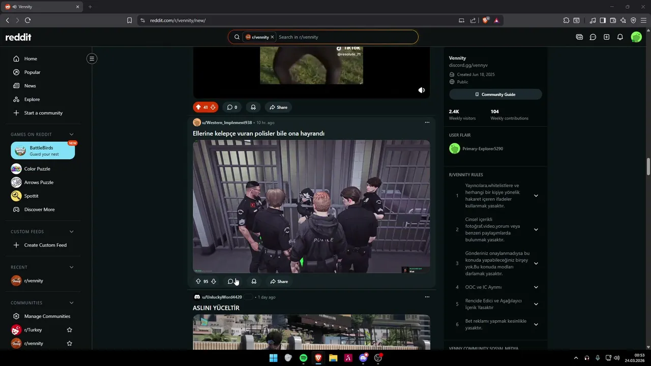Give award to the 95-point post

[x=254, y=281]
